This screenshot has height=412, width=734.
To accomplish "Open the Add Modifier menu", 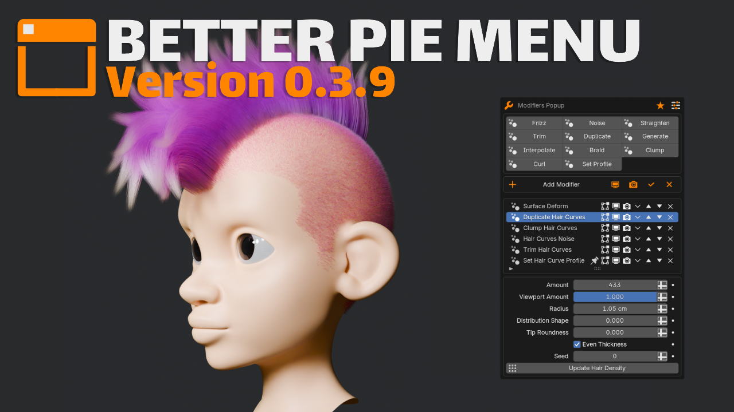I will tap(561, 184).
